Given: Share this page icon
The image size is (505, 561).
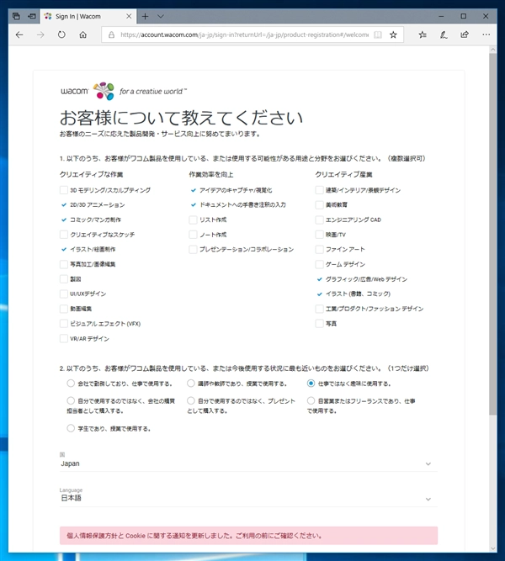Looking at the screenshot, I should coord(465,34).
